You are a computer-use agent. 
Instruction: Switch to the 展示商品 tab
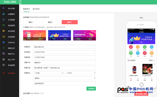(x=36, y=9)
